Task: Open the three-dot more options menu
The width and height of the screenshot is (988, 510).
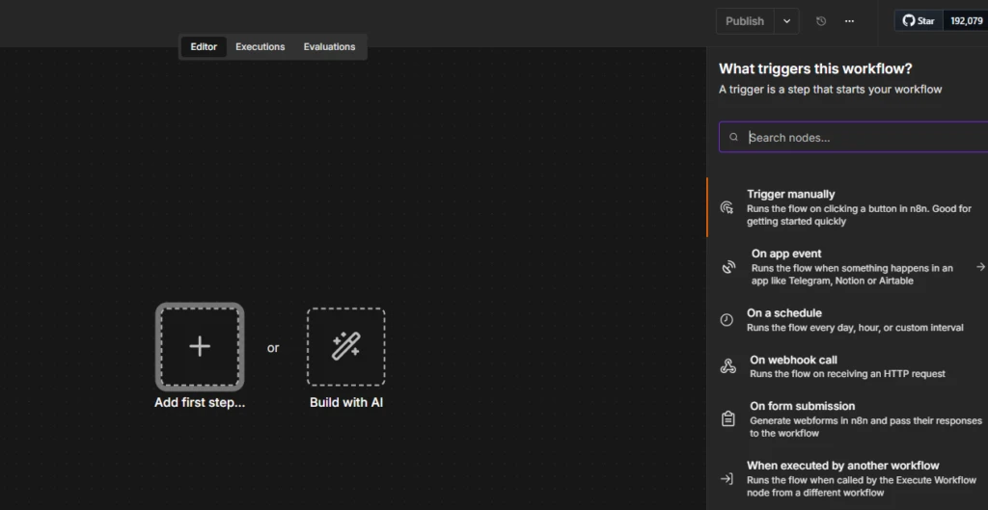Action: click(849, 21)
